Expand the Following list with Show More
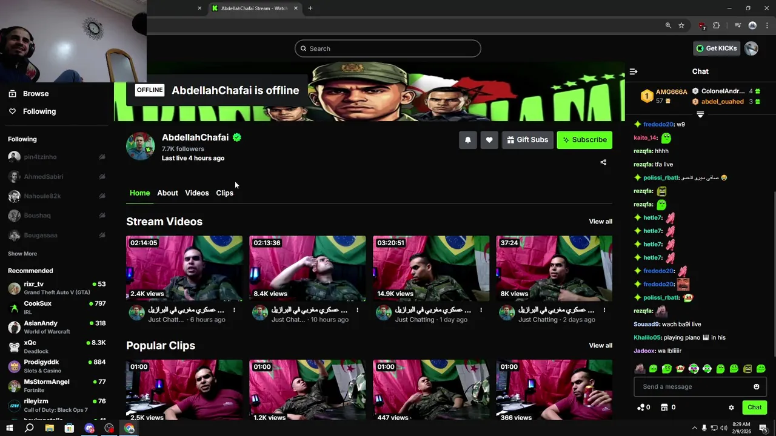The image size is (776, 436). click(22, 254)
